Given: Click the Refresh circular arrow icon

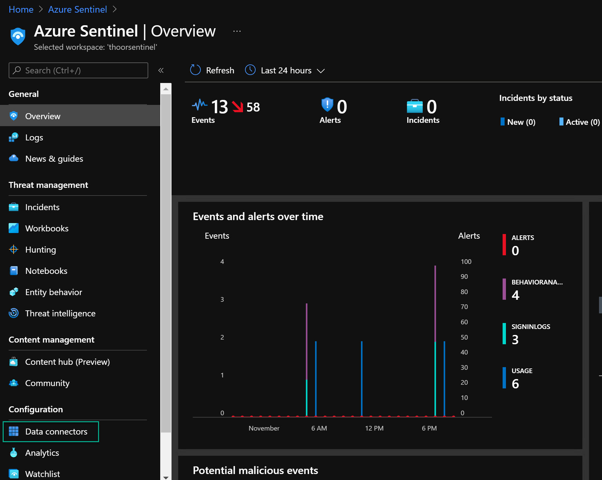Looking at the screenshot, I should (x=195, y=70).
